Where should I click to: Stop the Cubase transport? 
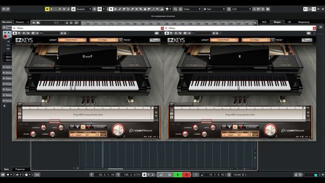point(170,175)
